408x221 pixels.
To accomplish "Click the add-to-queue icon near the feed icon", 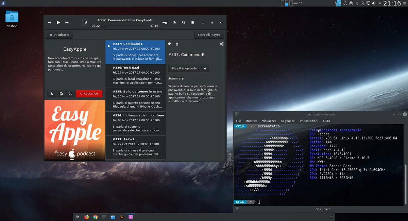I will tap(165, 22).
